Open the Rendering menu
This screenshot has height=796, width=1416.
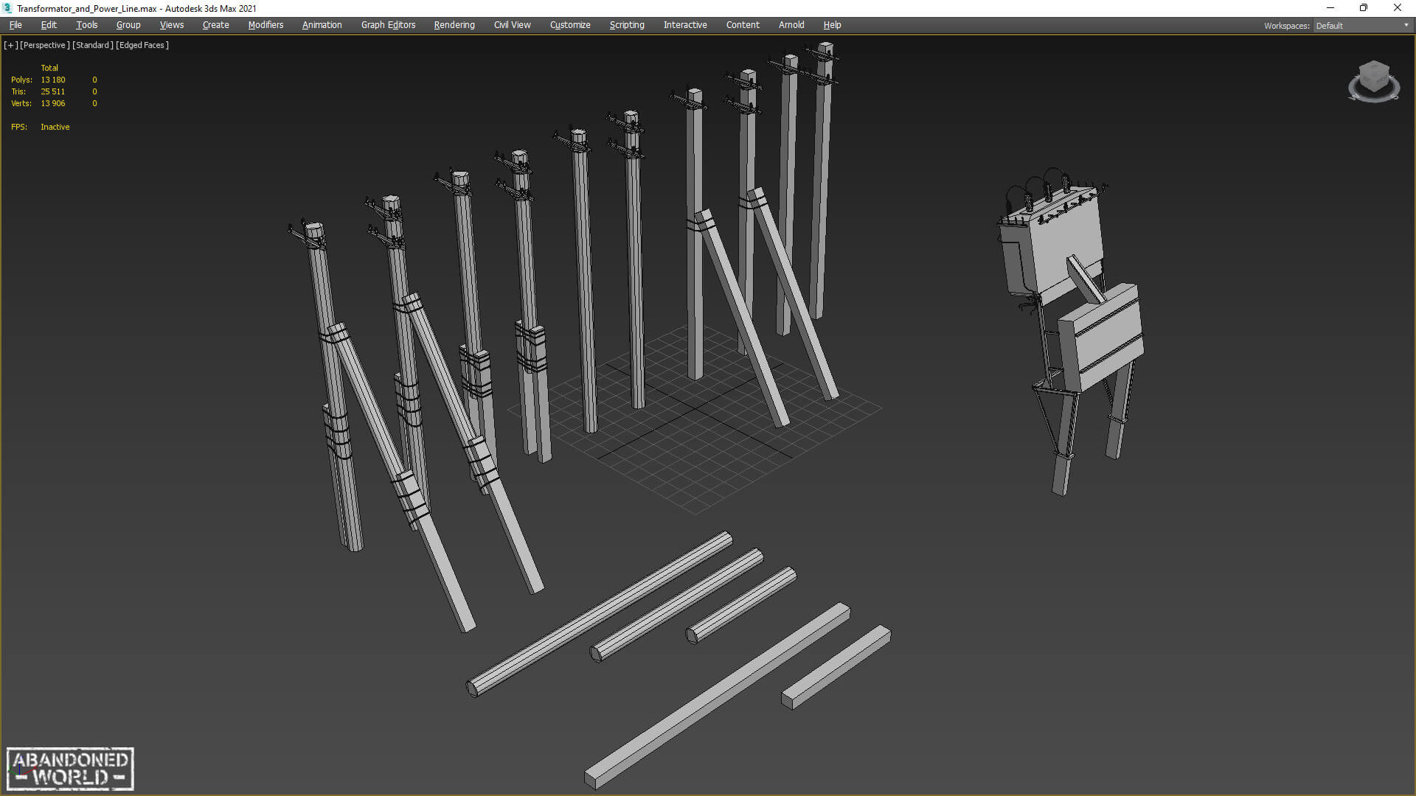tap(454, 25)
